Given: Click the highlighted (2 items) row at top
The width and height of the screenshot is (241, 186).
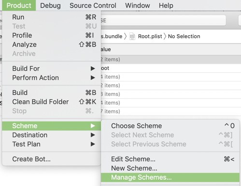Looking at the screenshot, I should coord(171,59).
